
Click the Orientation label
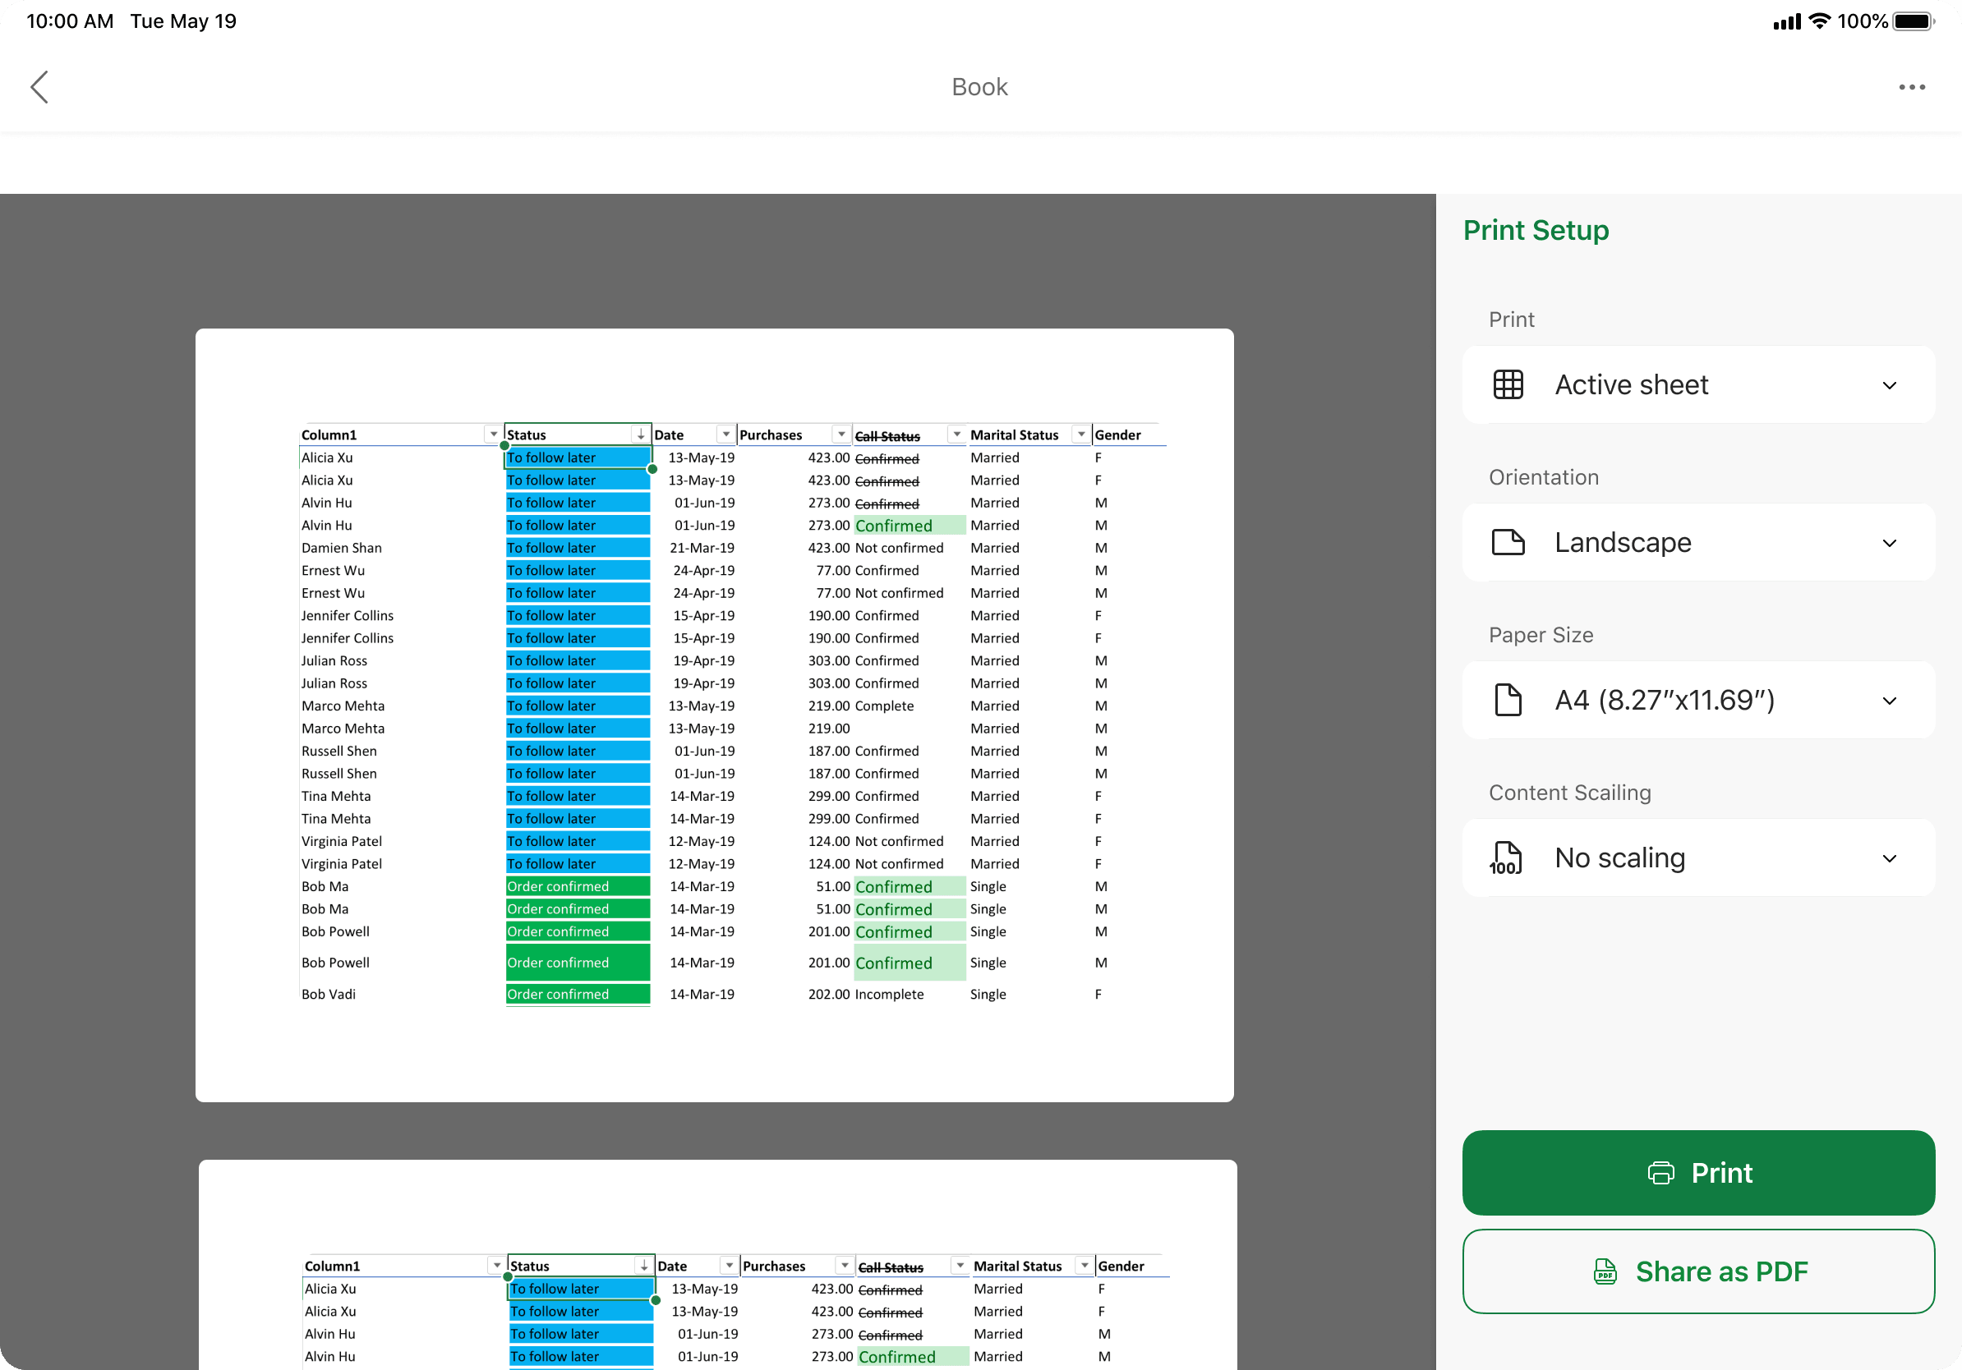click(1543, 477)
